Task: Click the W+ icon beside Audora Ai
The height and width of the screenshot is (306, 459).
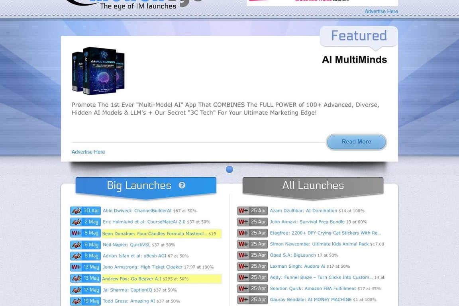Action: click(x=243, y=267)
